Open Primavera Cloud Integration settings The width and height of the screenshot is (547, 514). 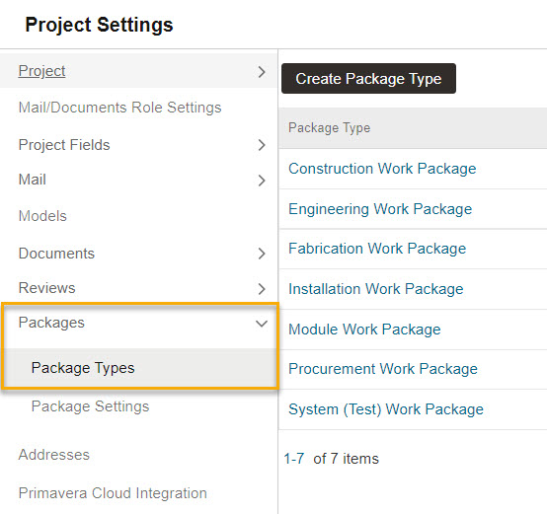(113, 493)
